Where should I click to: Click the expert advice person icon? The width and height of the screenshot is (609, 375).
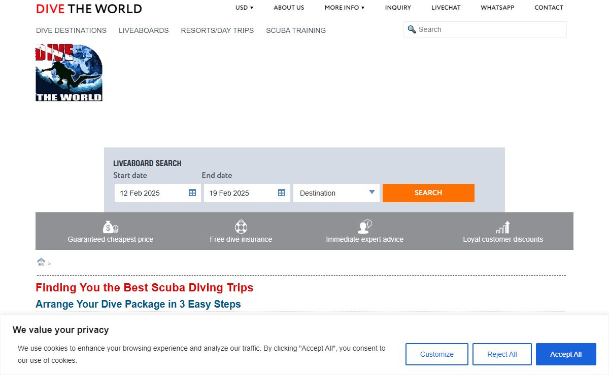[364, 227]
